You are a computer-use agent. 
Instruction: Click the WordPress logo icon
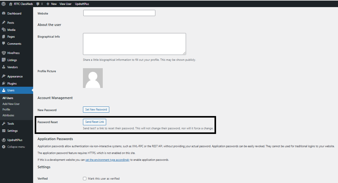[3, 4]
